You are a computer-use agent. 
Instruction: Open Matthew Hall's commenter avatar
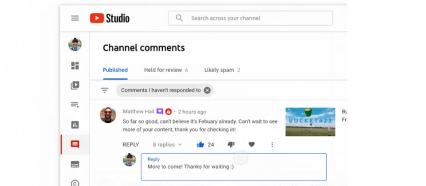click(108, 115)
